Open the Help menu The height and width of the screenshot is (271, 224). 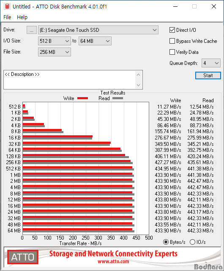pos(22,17)
